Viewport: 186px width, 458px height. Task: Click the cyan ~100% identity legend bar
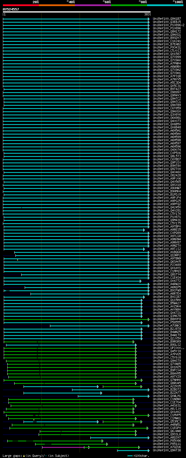(165, 5)
